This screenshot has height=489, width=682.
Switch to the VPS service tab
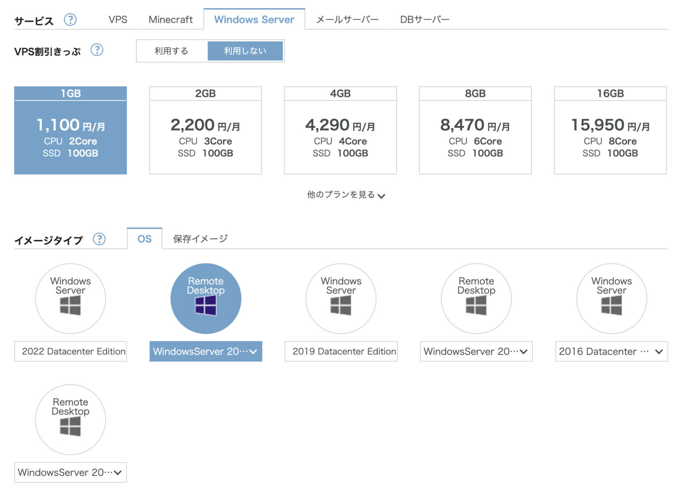click(118, 20)
